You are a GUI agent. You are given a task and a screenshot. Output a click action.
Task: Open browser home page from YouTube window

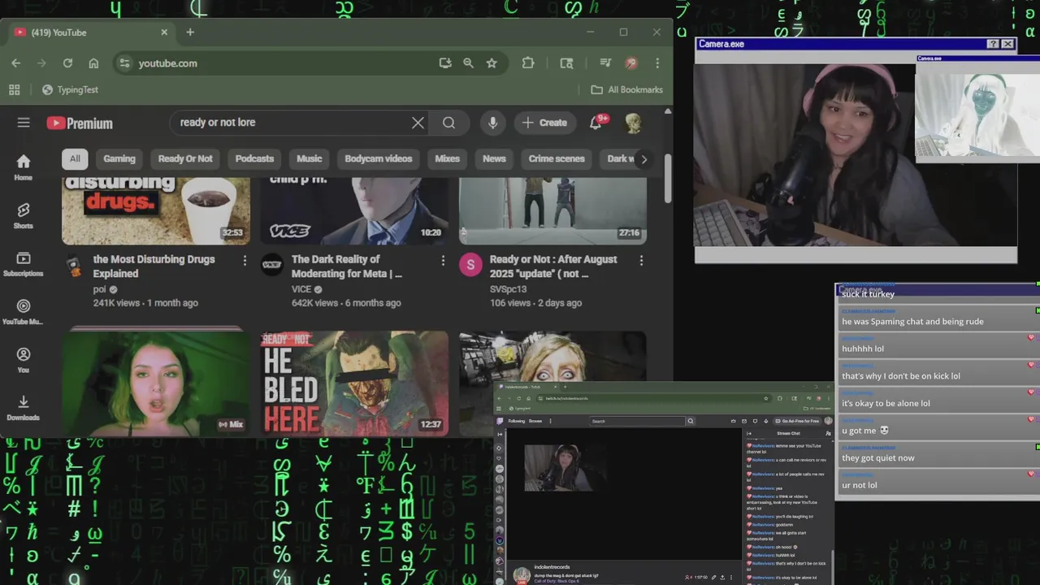93,63
